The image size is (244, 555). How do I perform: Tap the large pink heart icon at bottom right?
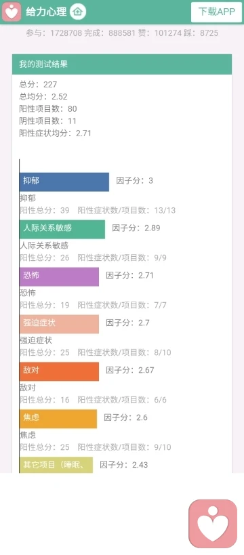coord(213,524)
